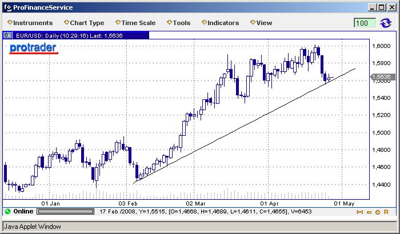Click the ProFinanceService title bar icon
The width and height of the screenshot is (400, 234).
8,7
